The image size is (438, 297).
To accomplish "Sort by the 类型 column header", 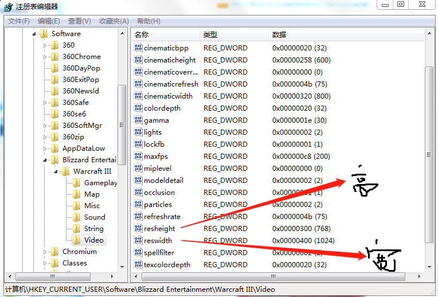I will tap(234, 34).
